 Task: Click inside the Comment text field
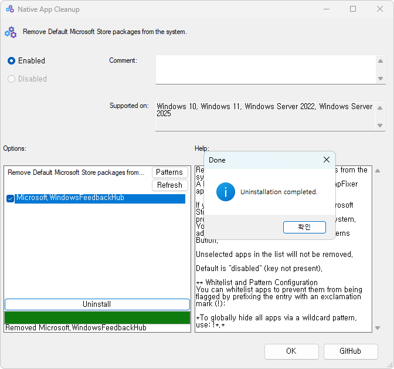point(266,70)
